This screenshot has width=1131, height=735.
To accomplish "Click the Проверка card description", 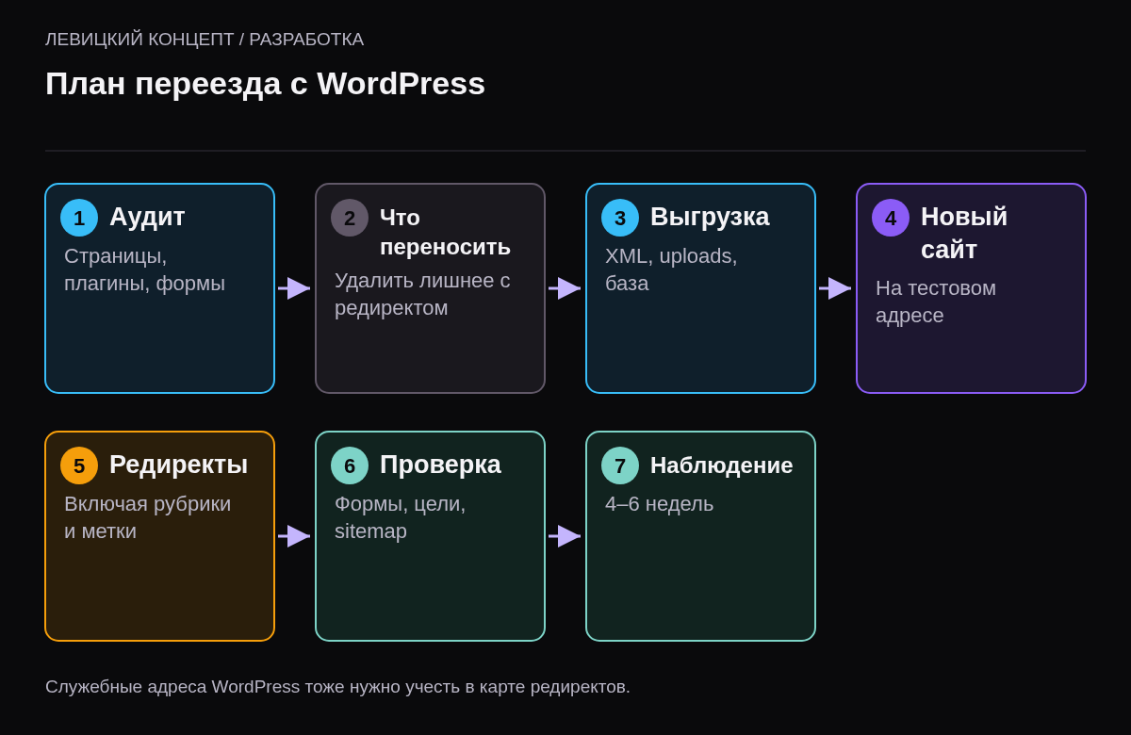I will (x=400, y=517).
